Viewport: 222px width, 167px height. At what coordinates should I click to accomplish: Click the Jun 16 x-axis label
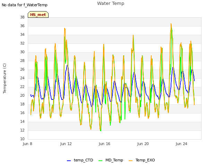[104, 144]
